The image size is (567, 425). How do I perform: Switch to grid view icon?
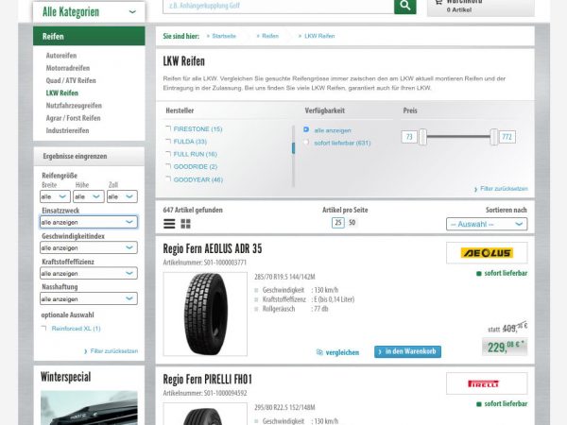[x=185, y=224]
